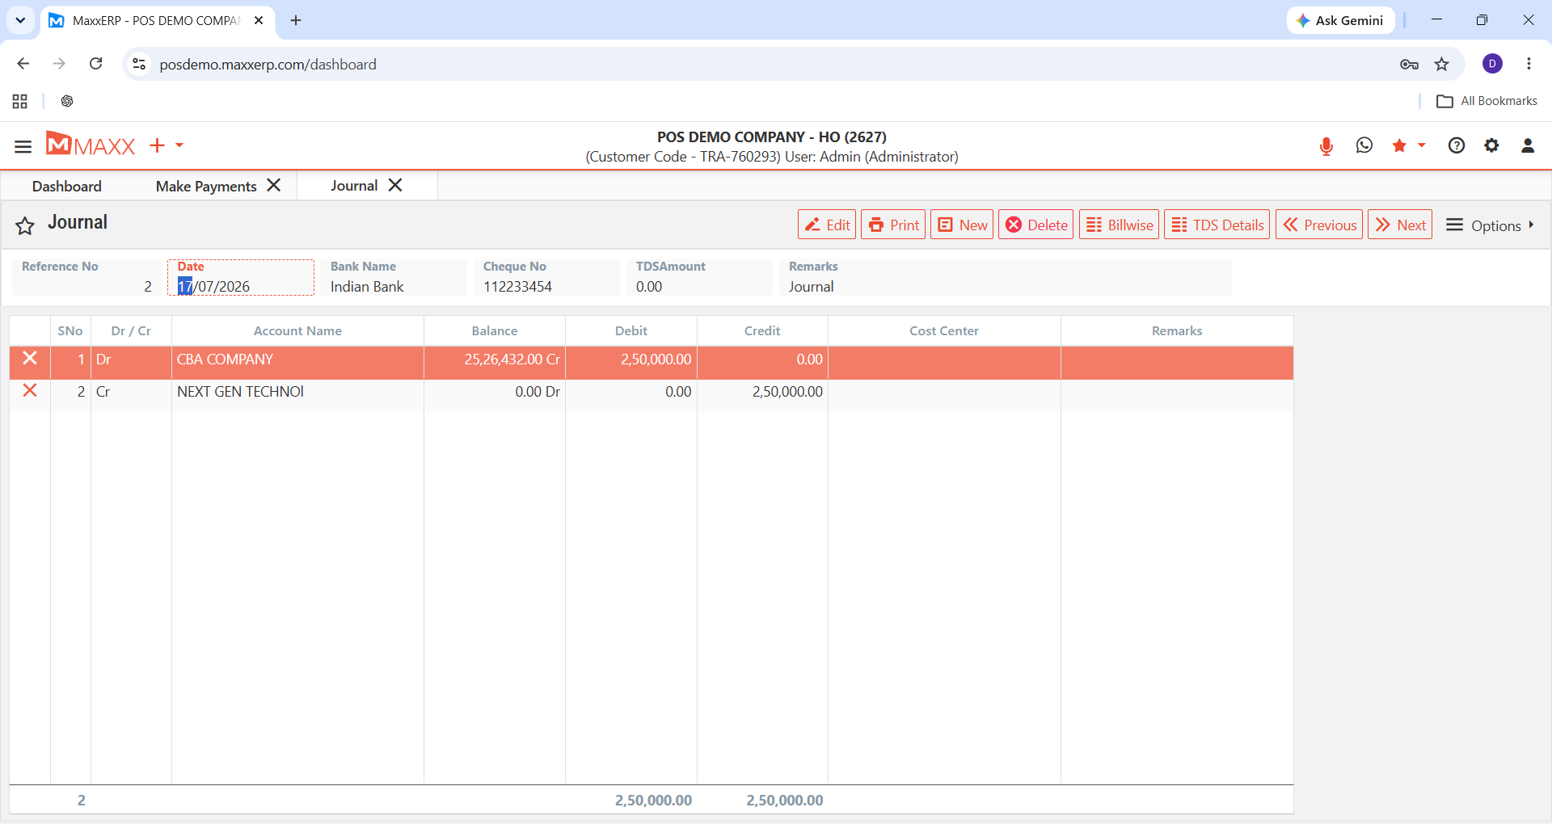Click the Cheque No field 112233454
This screenshot has width=1552, height=824.
click(x=546, y=277)
